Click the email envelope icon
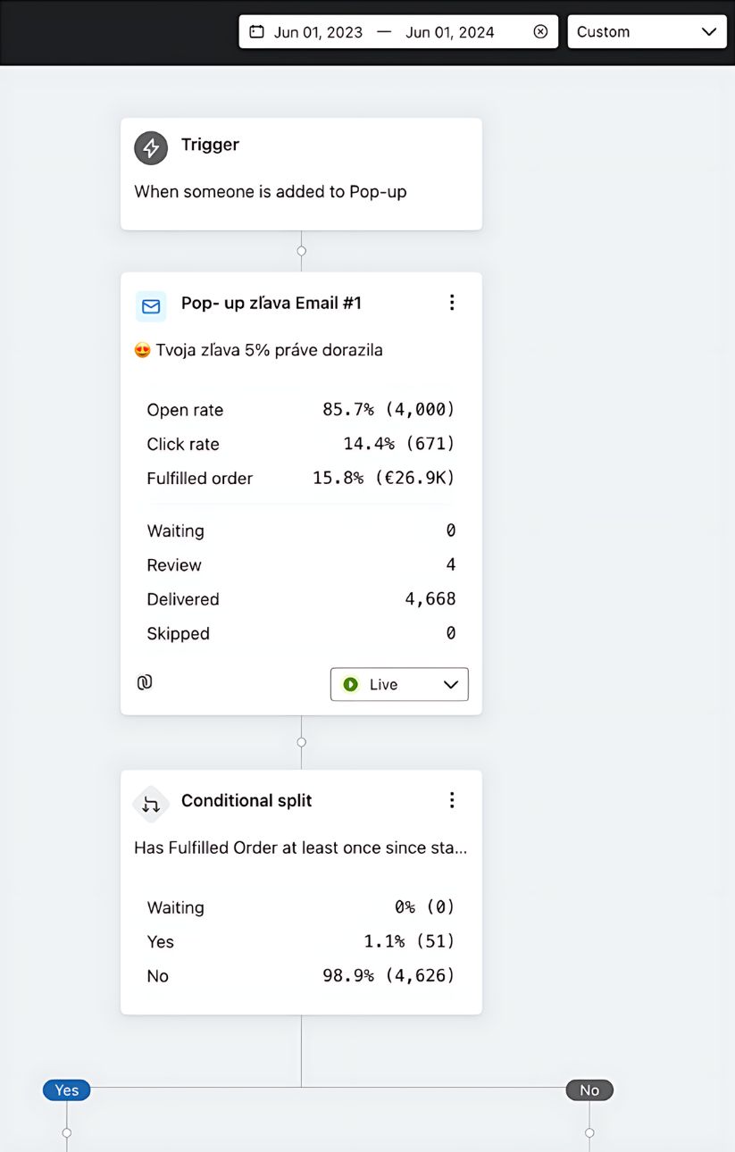This screenshot has height=1152, width=735. (x=151, y=306)
